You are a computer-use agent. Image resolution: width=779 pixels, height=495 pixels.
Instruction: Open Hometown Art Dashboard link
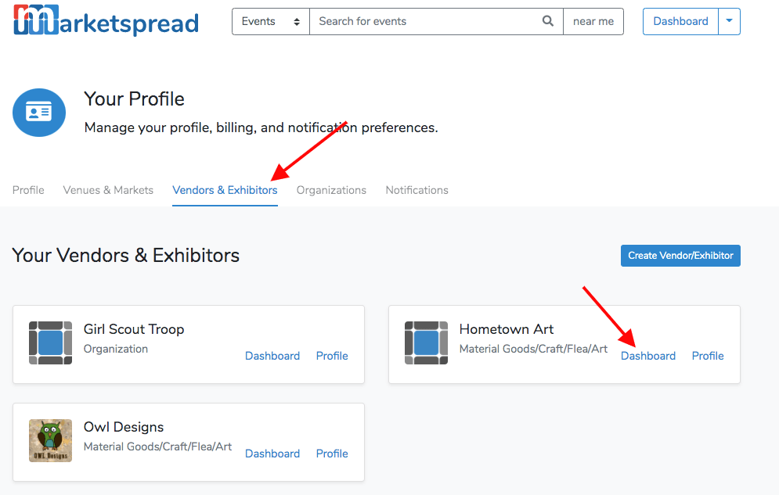648,356
